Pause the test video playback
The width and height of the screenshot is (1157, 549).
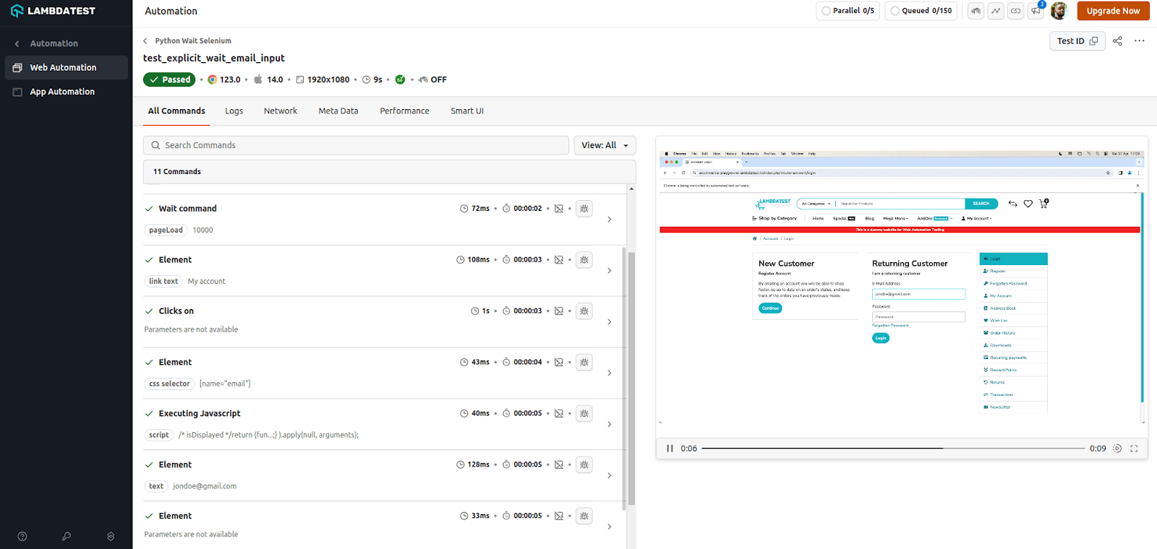(x=670, y=449)
